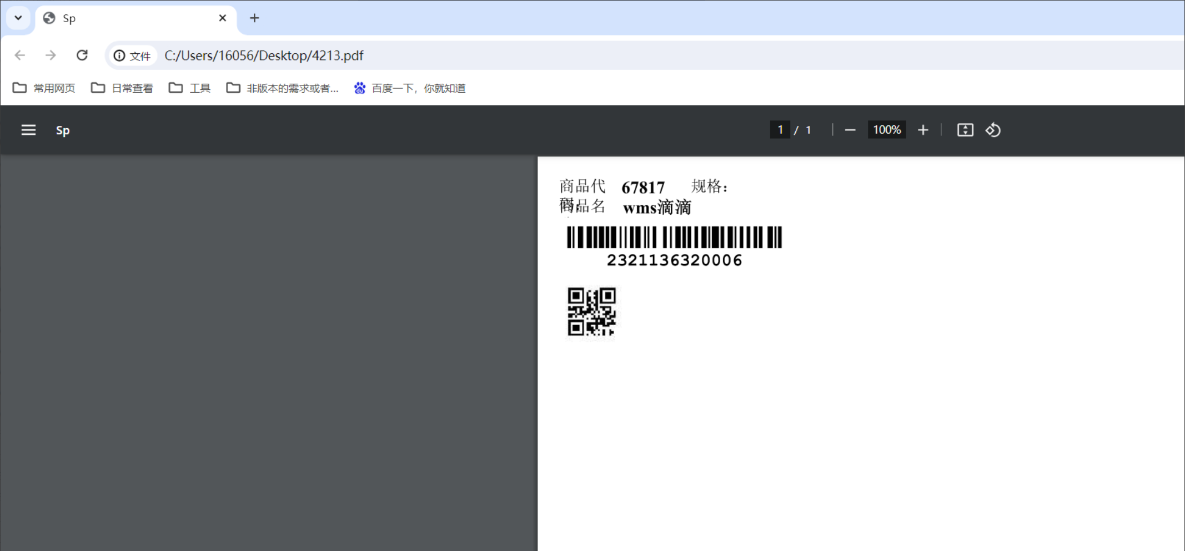Go forward to next page

point(51,55)
